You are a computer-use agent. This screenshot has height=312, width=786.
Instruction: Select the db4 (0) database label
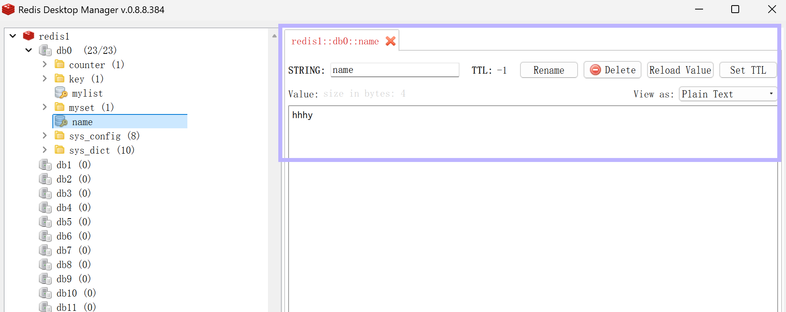tap(73, 207)
